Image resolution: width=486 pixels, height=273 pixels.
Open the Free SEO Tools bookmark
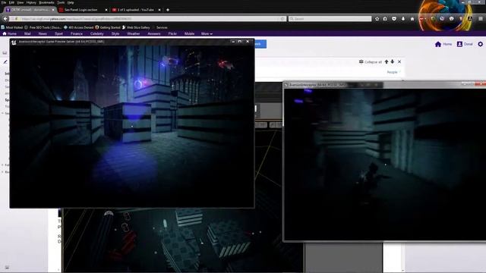(x=43, y=27)
